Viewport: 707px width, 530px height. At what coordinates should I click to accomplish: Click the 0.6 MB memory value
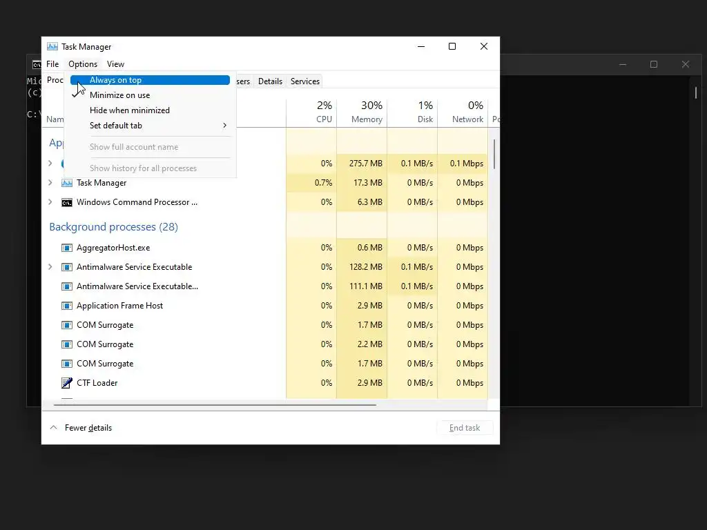(370, 248)
